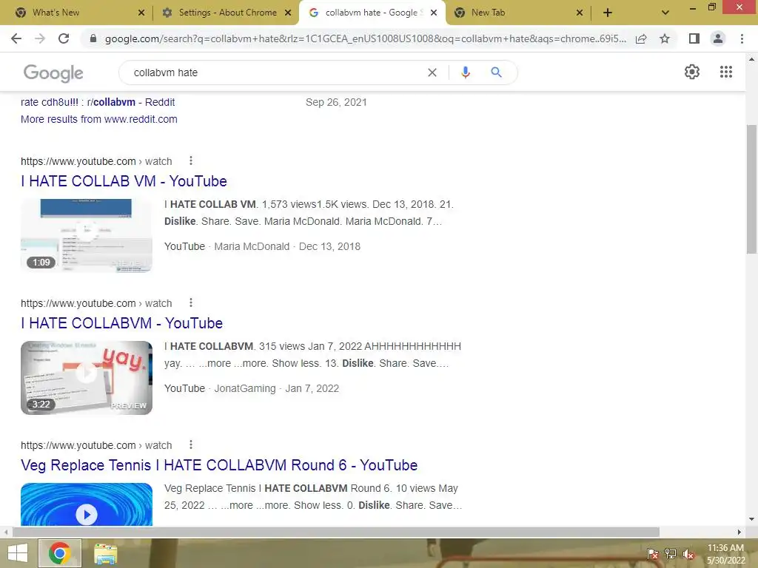Open the tab search dropdown arrow
758x568 pixels.
pos(665,13)
